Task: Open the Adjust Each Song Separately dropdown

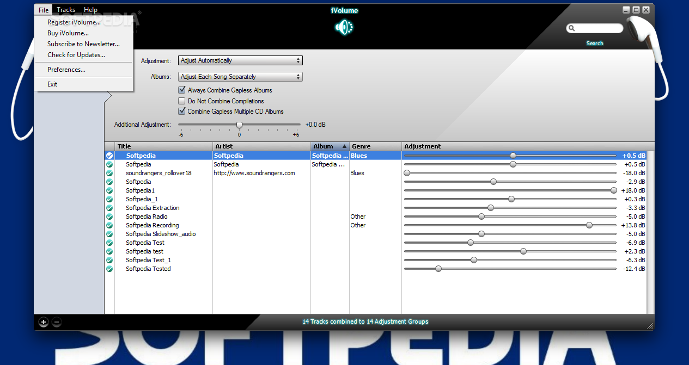Action: click(x=240, y=77)
